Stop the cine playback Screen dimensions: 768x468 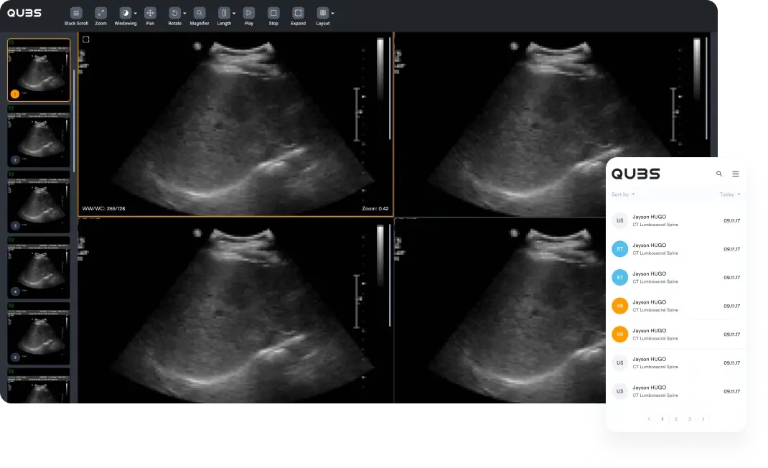coord(273,13)
